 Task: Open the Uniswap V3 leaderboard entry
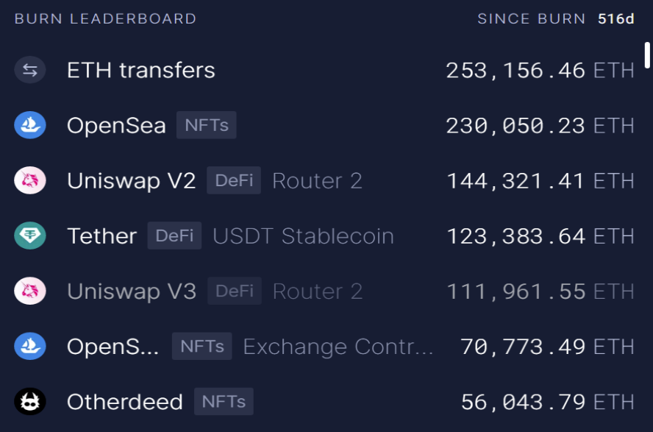pyautogui.click(x=324, y=291)
